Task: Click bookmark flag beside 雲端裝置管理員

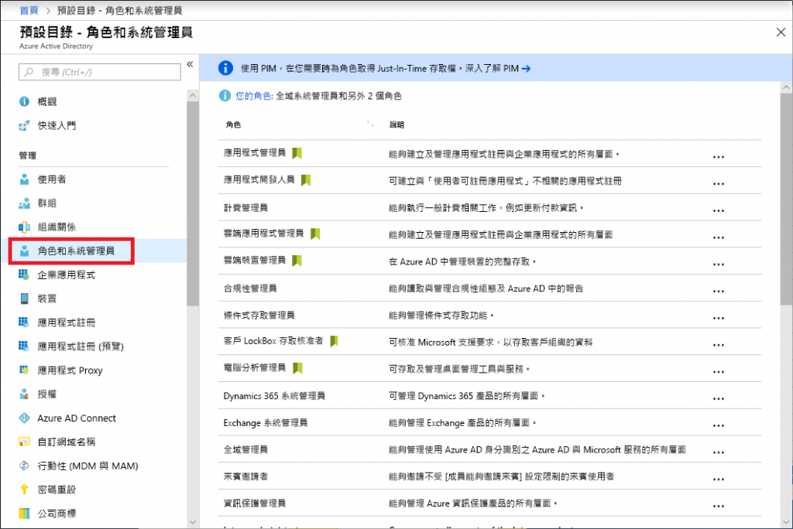Action: click(x=297, y=260)
